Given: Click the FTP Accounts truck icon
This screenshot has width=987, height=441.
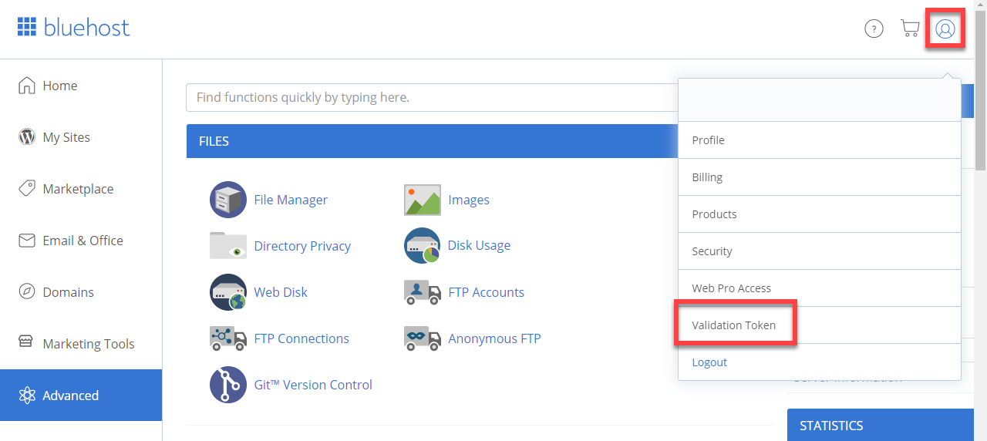Looking at the screenshot, I should pyautogui.click(x=423, y=292).
